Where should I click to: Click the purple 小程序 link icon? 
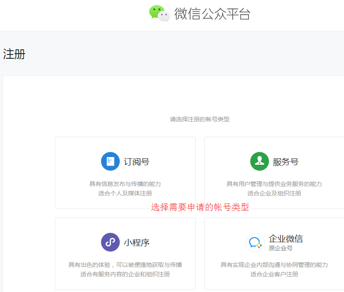pyautogui.click(x=110, y=242)
